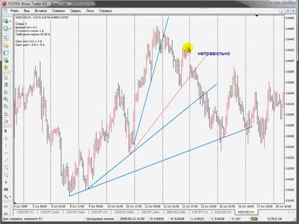The width and height of the screenshot is (299, 224).
Task: Click the New Order icon
Action: coord(6,60)
